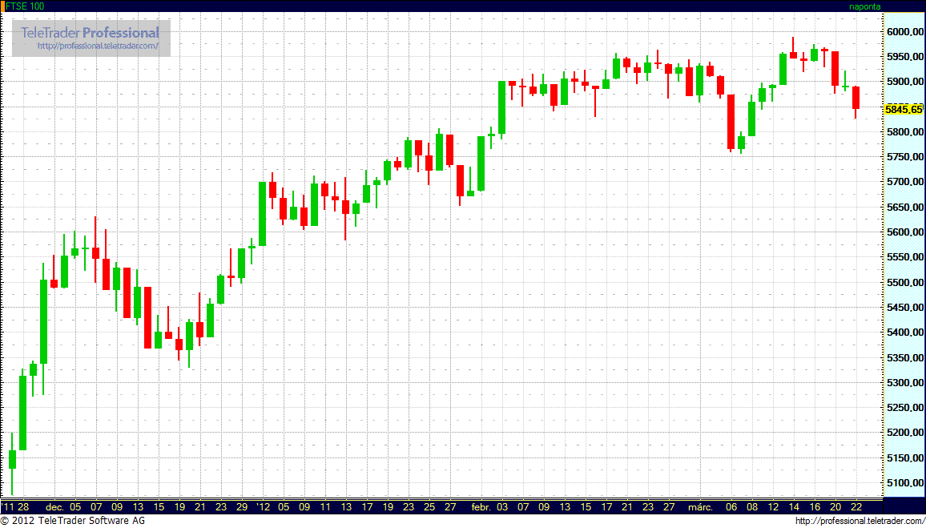Select the 'febr.' month marker on time axis

(x=481, y=507)
